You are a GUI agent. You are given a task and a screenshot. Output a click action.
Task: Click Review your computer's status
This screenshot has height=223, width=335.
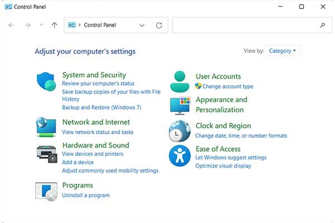coord(98,84)
